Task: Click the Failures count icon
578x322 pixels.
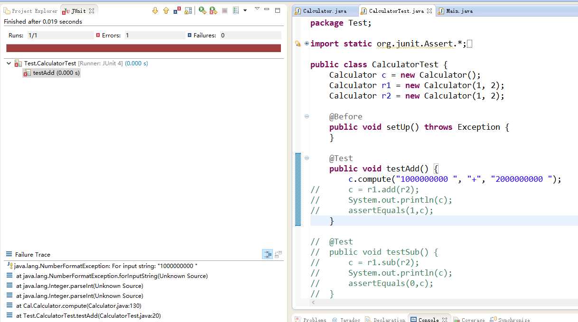Action: [x=189, y=35]
